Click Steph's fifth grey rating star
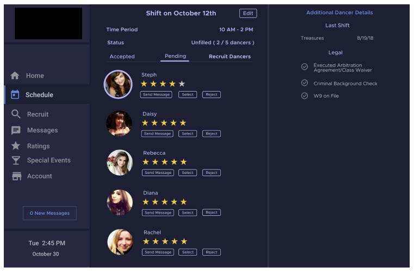This screenshot has width=414, height=272. pyautogui.click(x=182, y=83)
